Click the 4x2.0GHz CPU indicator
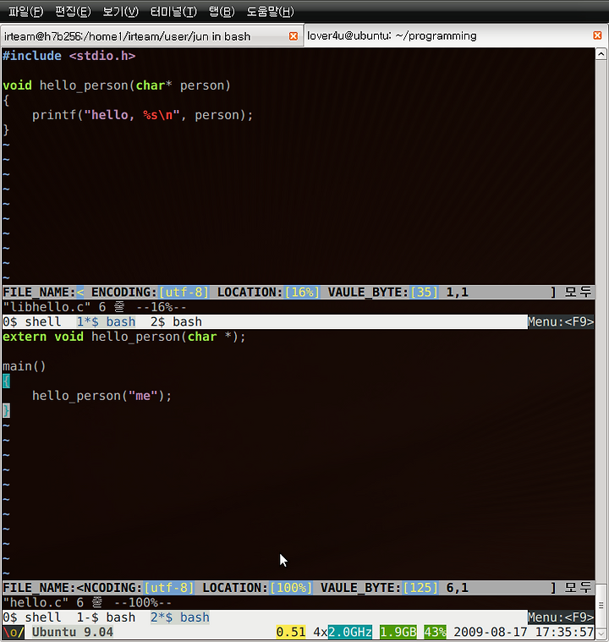This screenshot has height=642, width=609. (x=343, y=632)
